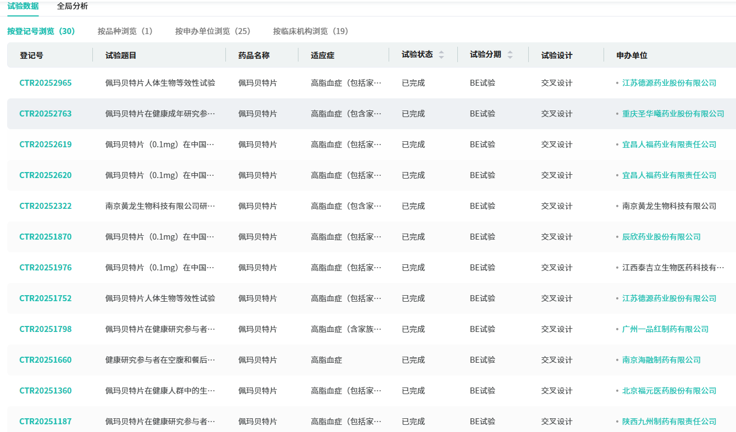Screen dimensions: 736x432
Task: Open 宜昌人福药业有限责任公司 in the CTR20252619 row
Action: coord(669,145)
